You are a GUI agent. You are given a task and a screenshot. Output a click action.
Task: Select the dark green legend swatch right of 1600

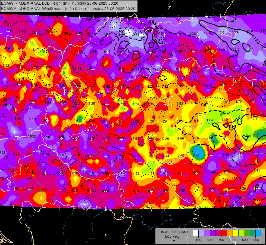coord(247,233)
